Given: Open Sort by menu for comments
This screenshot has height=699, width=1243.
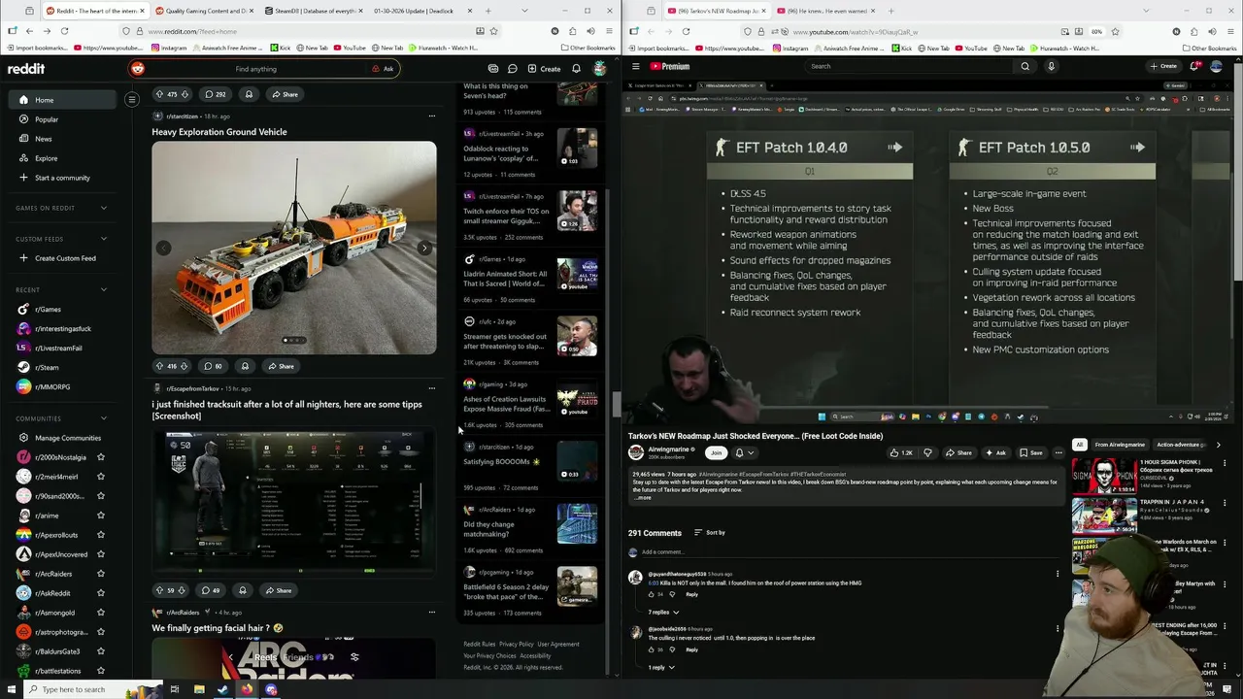Looking at the screenshot, I should click(x=710, y=533).
